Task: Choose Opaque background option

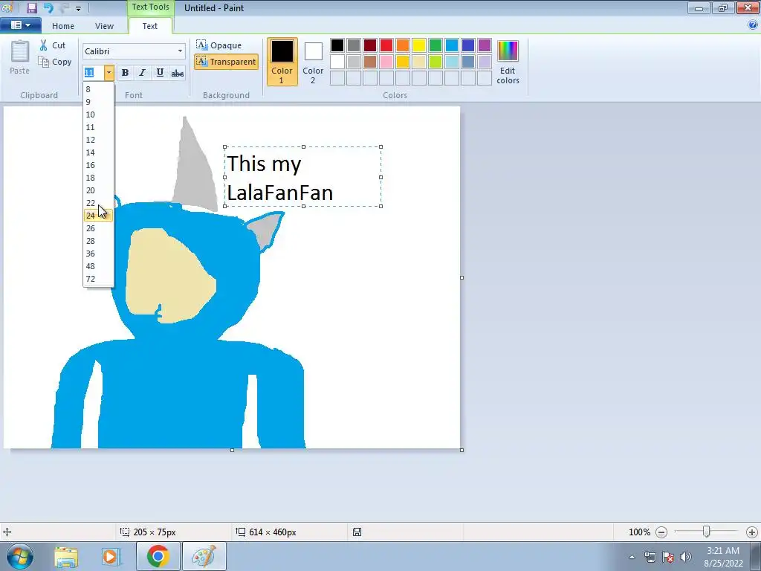Action: click(x=219, y=45)
